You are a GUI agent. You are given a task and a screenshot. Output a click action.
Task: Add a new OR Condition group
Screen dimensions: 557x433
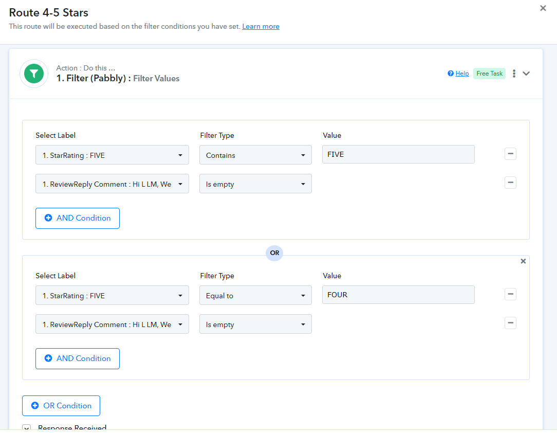click(x=61, y=406)
